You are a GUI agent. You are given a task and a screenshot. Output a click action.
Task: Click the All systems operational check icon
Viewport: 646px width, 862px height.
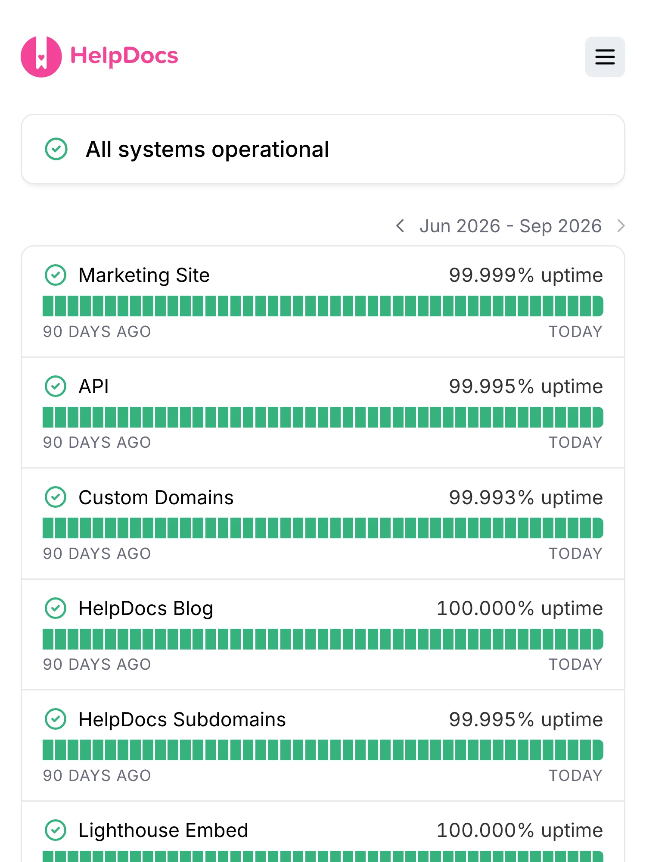(x=56, y=149)
